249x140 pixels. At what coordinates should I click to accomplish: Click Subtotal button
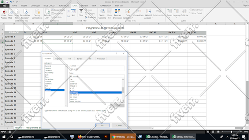click(185, 13)
